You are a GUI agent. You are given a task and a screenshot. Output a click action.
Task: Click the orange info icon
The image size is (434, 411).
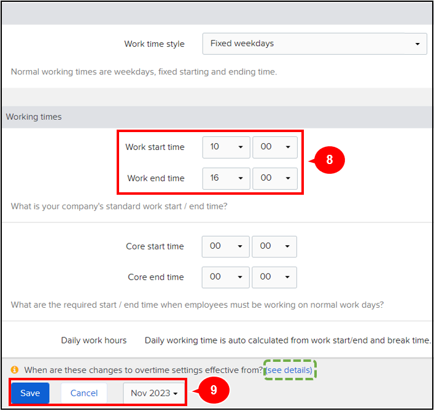[15, 370]
